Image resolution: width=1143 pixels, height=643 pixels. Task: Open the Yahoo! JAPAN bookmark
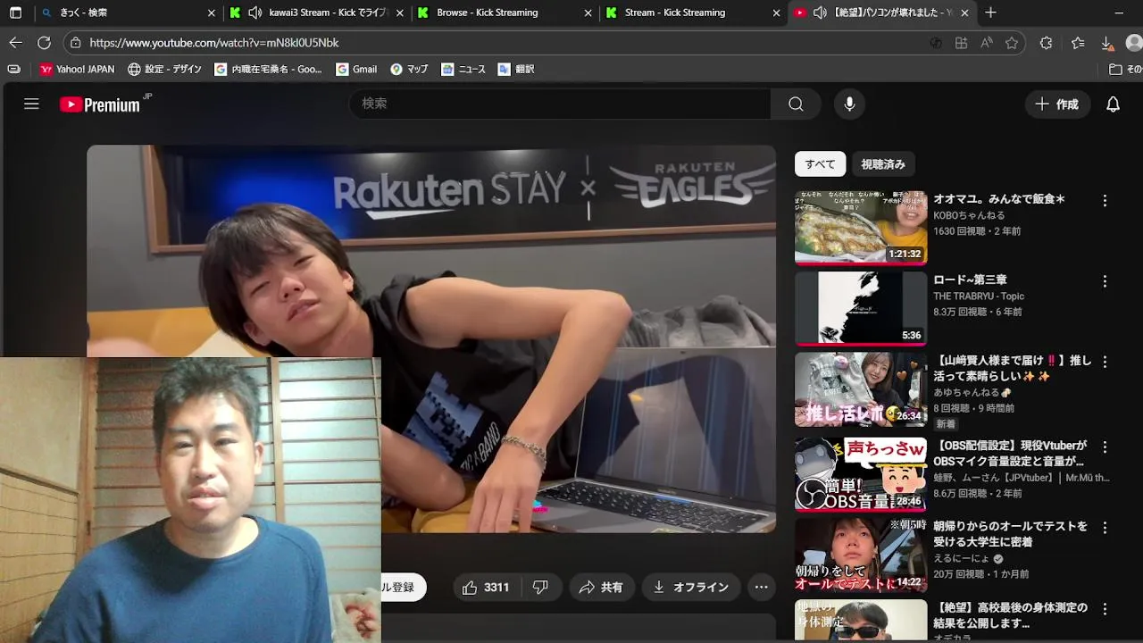pyautogui.click(x=77, y=69)
